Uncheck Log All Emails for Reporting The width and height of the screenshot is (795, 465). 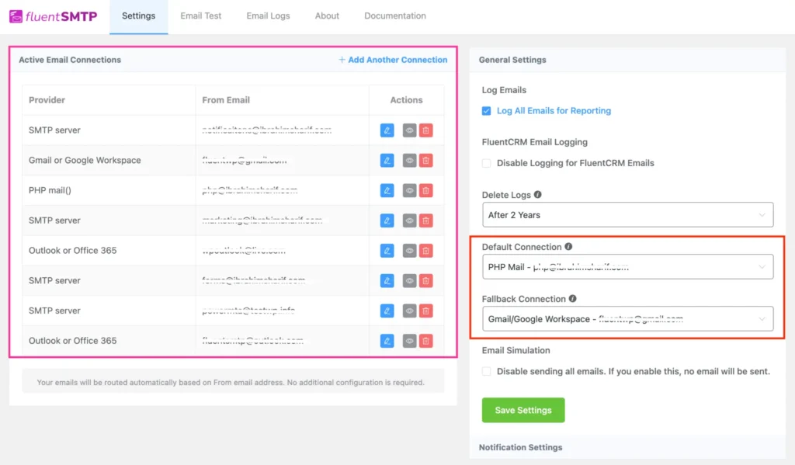point(486,110)
